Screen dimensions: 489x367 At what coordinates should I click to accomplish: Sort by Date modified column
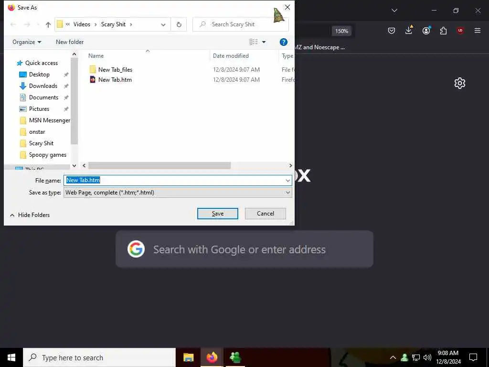coord(231,56)
